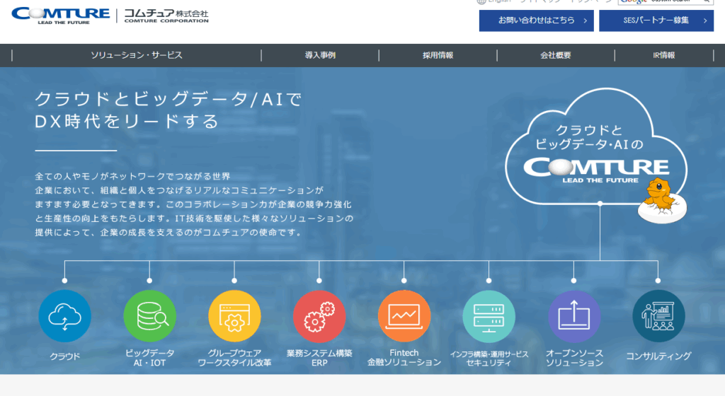Click the コムチュア株式会社 company name text

166,16
